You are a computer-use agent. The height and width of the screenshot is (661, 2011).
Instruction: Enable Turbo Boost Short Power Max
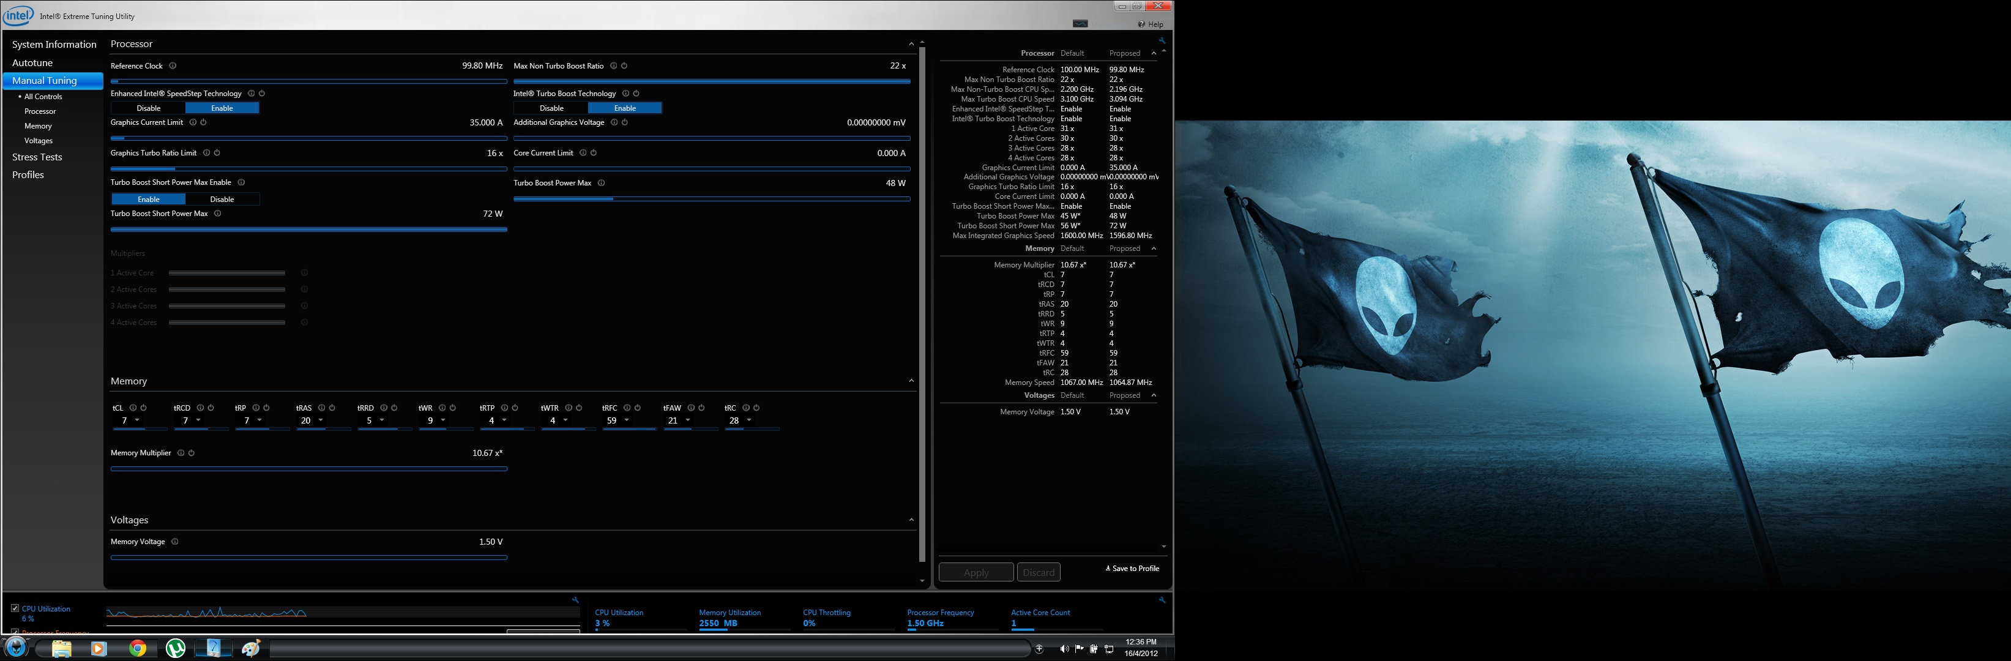pos(148,199)
